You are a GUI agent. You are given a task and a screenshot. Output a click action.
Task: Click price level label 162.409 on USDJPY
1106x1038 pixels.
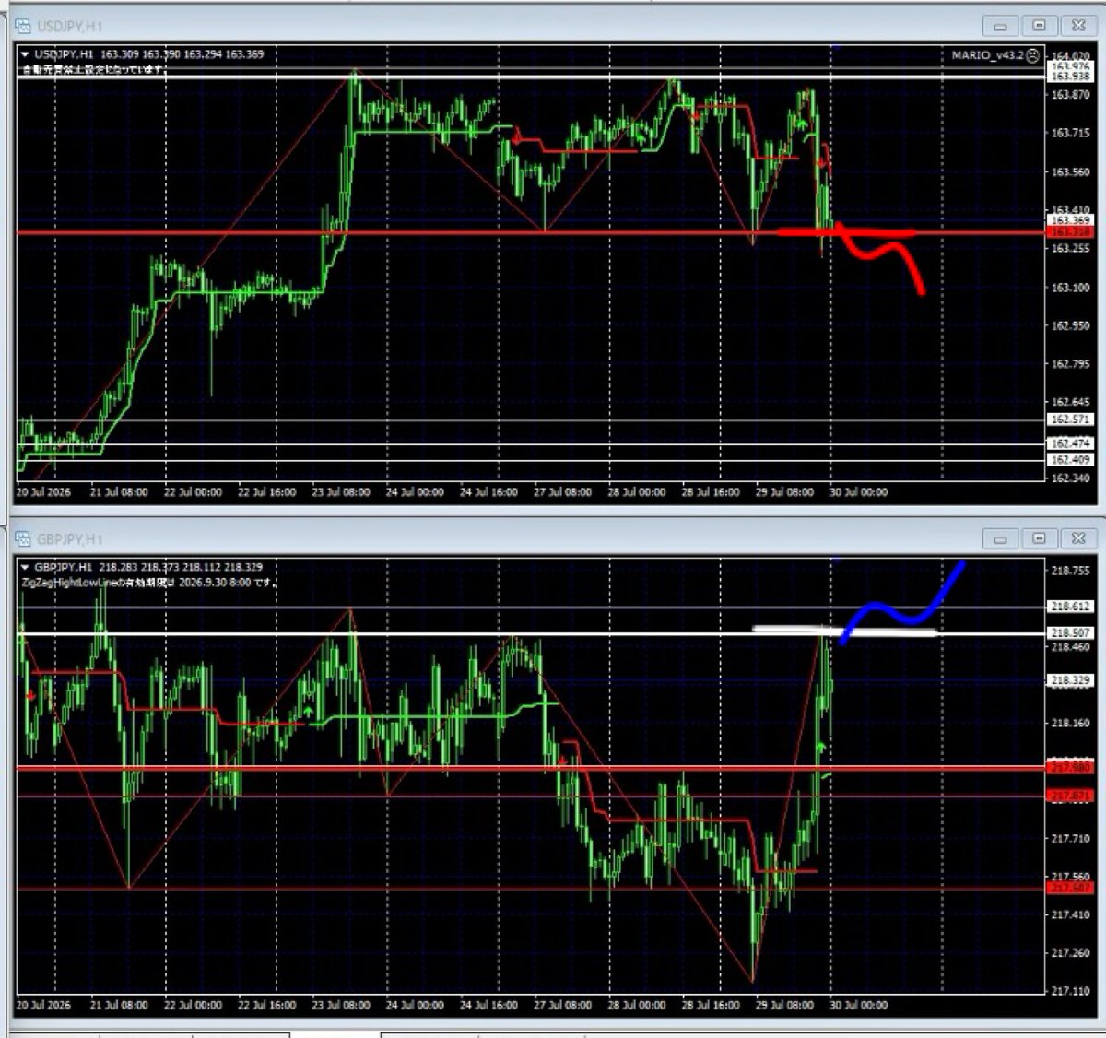pos(1070,459)
